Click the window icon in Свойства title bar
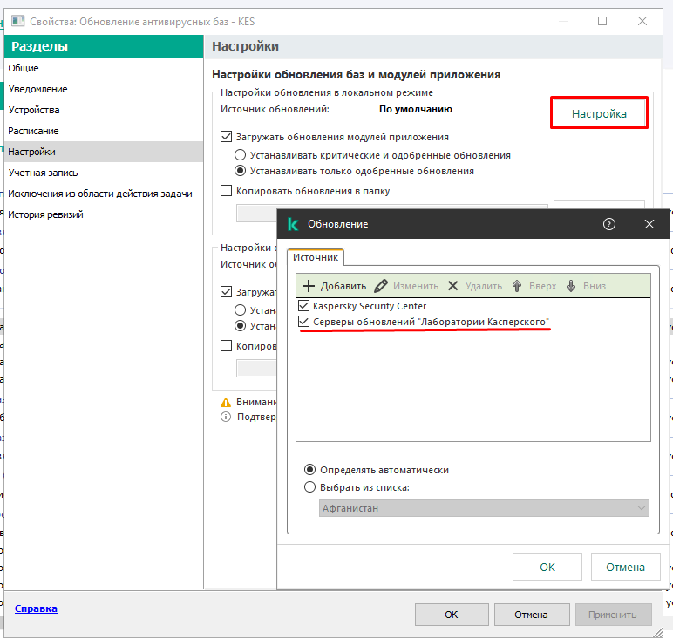 pyautogui.click(x=17, y=21)
